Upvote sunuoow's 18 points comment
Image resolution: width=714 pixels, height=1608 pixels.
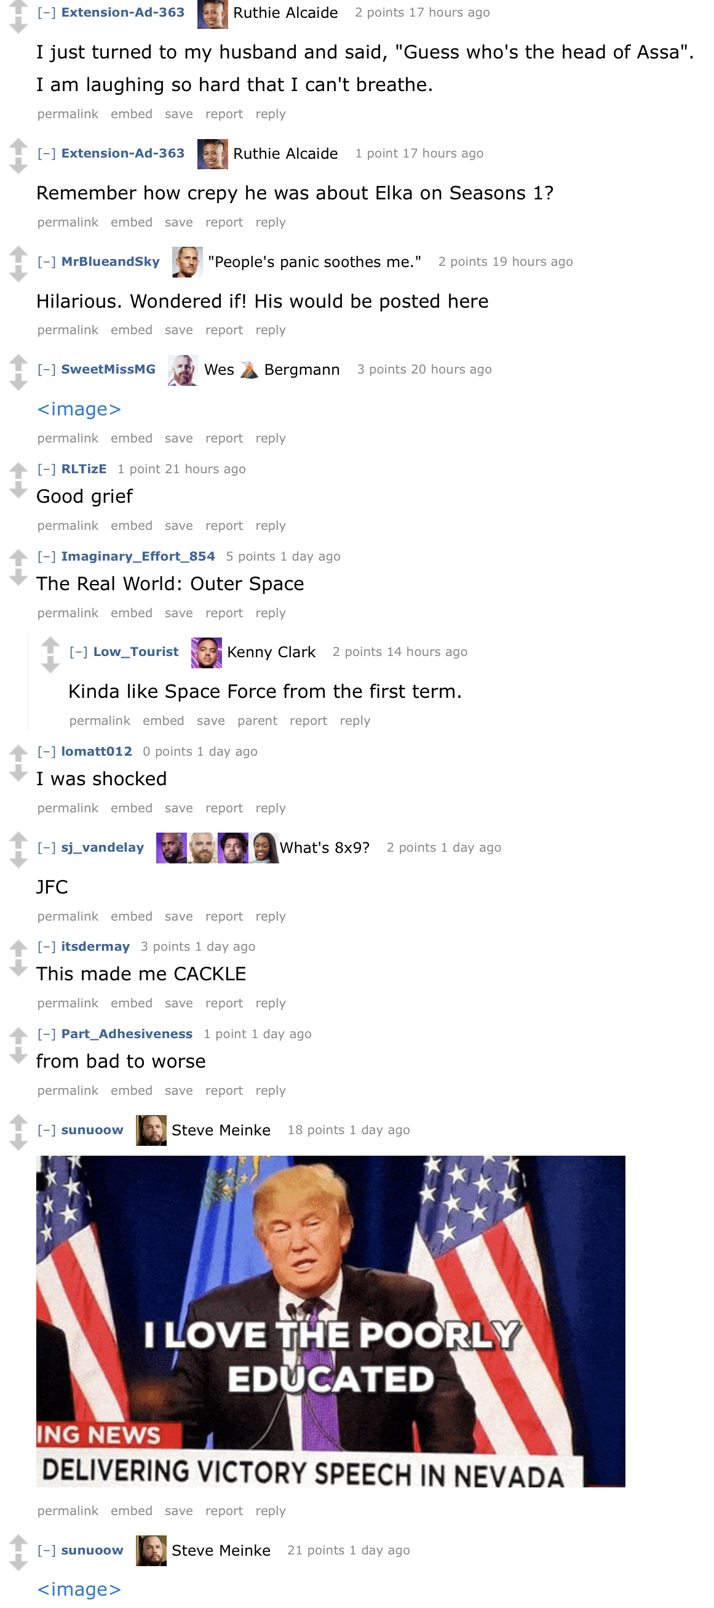pos(18,1122)
